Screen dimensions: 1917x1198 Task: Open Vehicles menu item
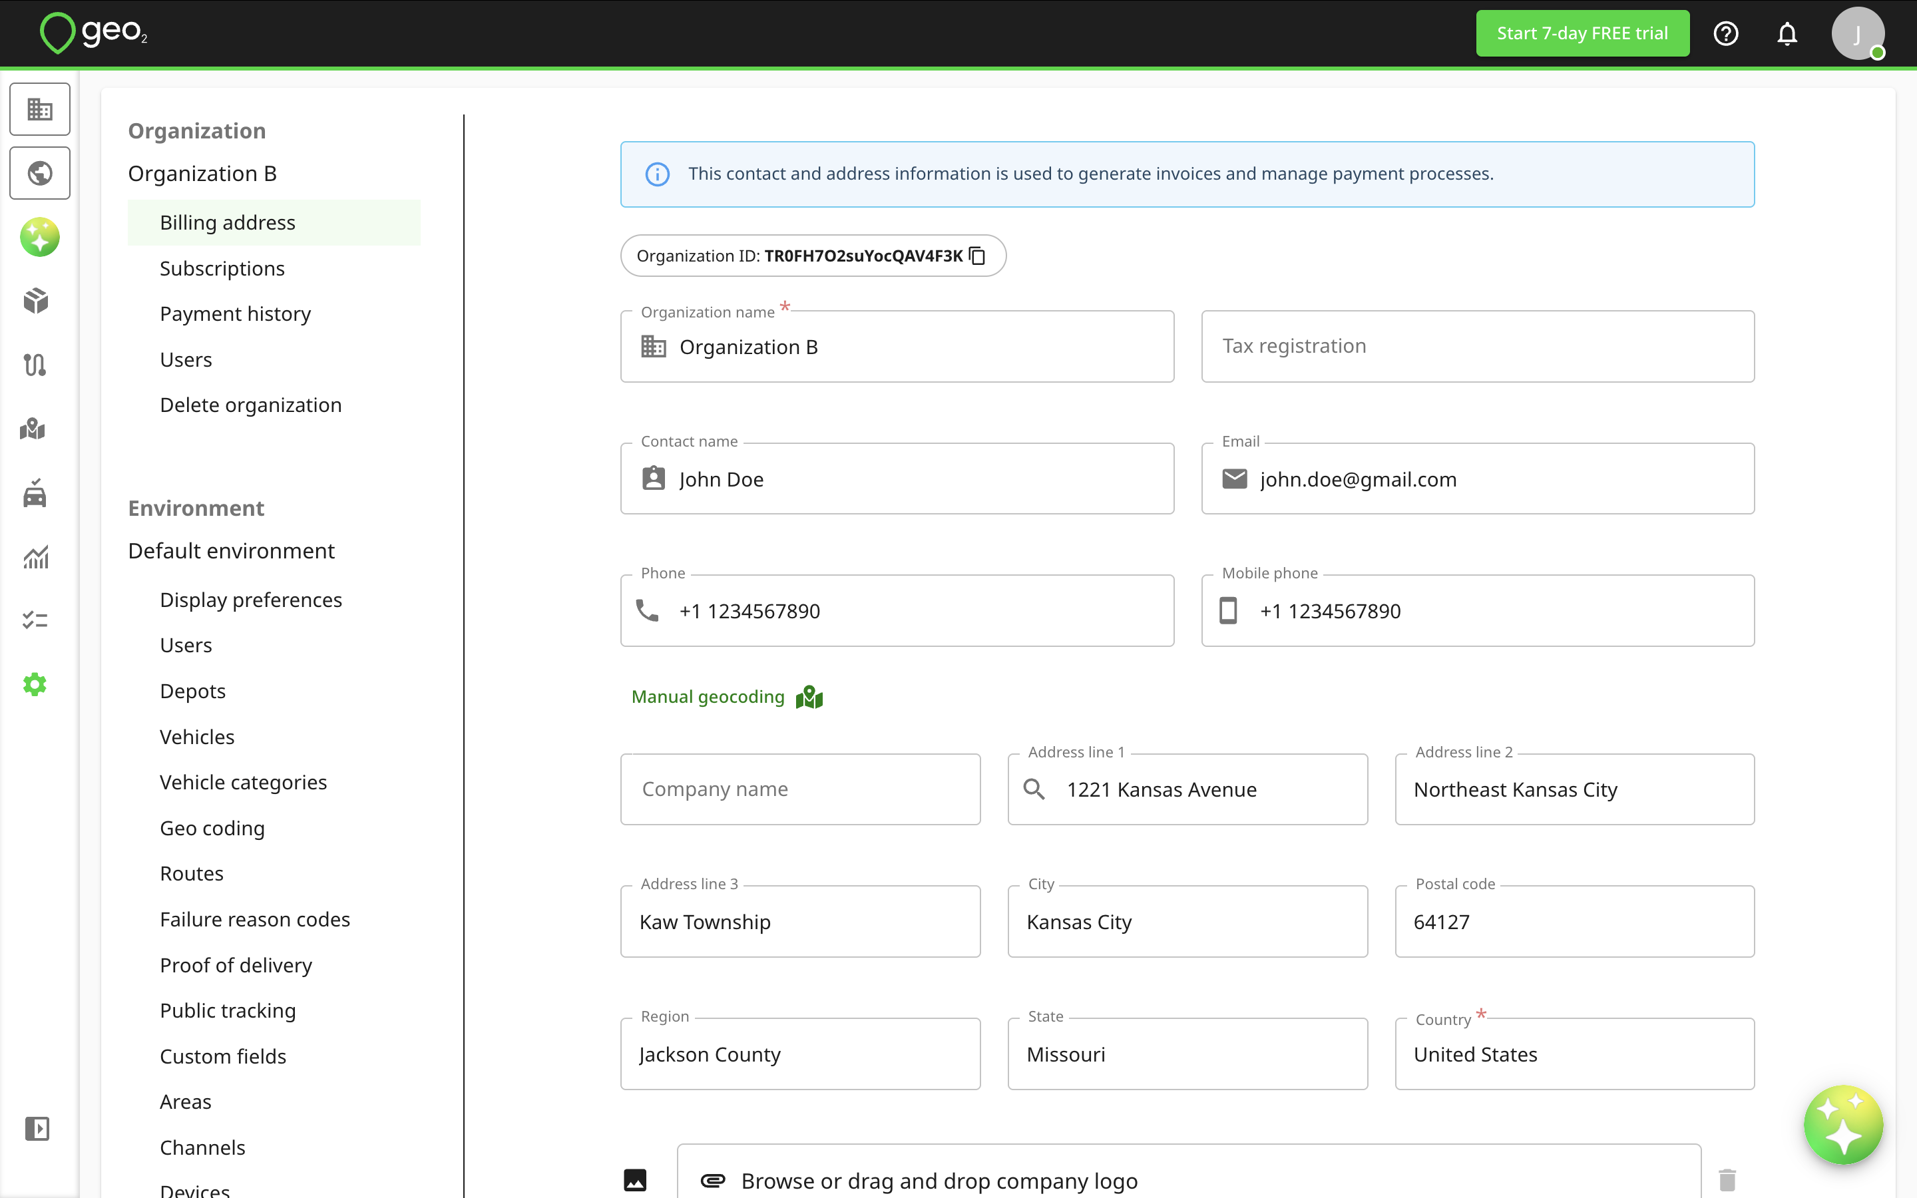[197, 737]
